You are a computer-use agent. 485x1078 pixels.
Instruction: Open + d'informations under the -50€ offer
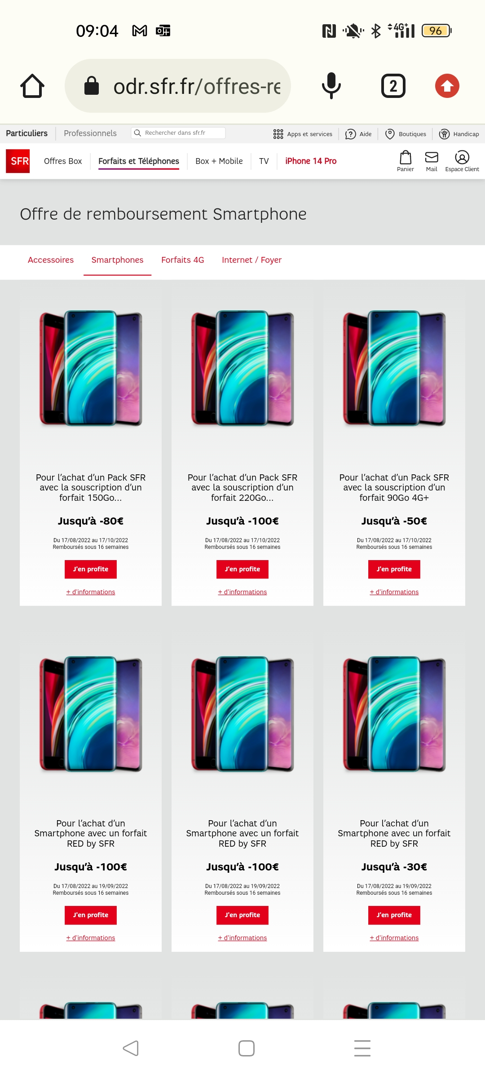(394, 592)
